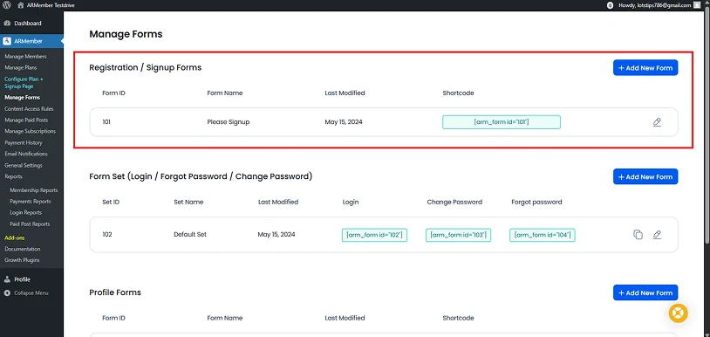
Task: Add new Registration / Signup form
Action: click(645, 67)
